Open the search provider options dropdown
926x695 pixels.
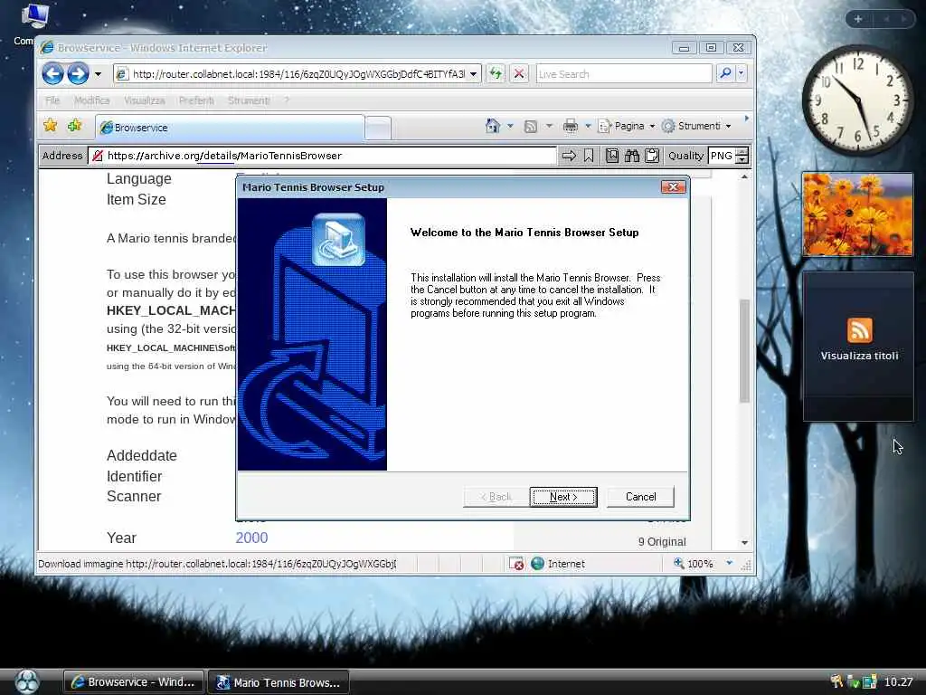pyautogui.click(x=742, y=74)
